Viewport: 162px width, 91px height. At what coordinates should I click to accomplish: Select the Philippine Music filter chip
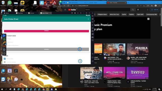point(102,14)
